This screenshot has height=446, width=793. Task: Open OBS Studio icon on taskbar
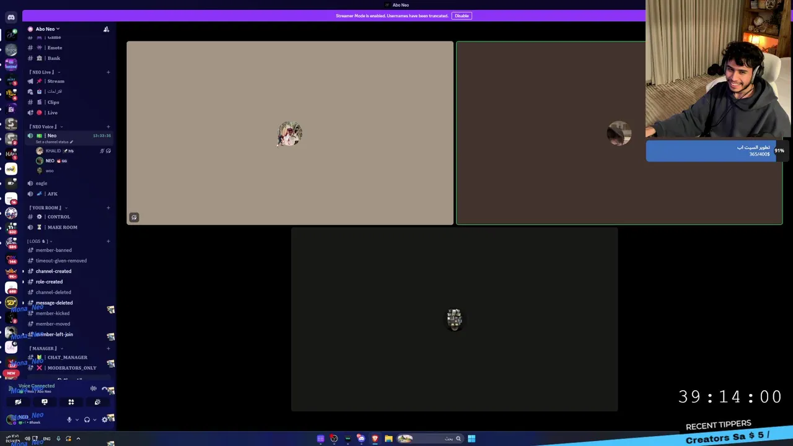334,439
